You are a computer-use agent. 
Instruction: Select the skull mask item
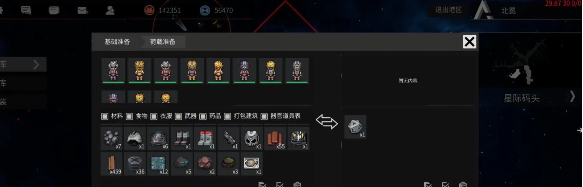click(x=252, y=138)
